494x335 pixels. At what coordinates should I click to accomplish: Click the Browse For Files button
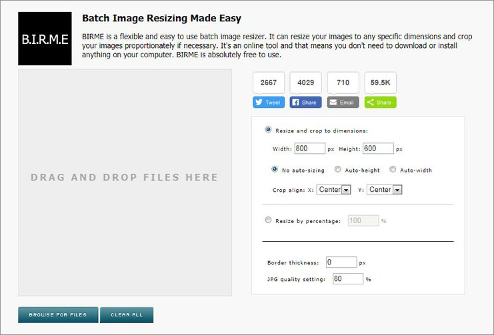click(58, 315)
